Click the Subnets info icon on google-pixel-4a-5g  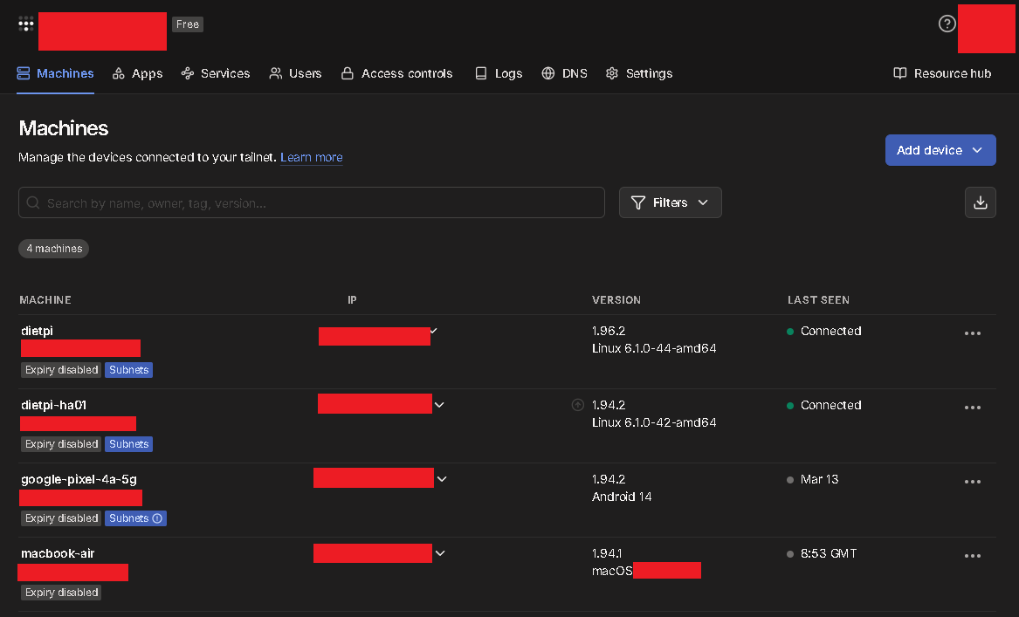coord(157,518)
